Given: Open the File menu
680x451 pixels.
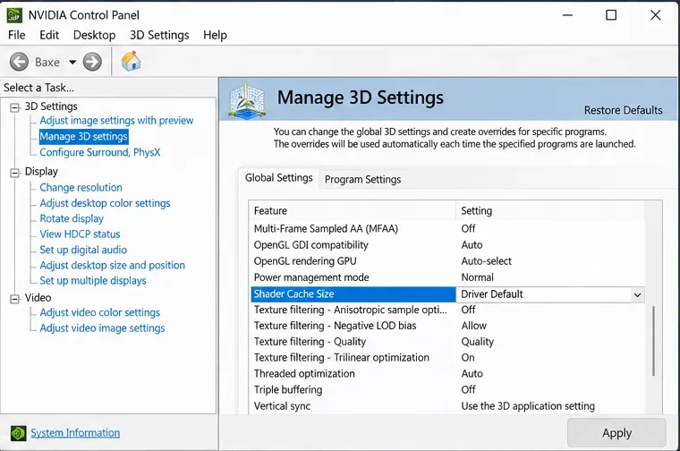Looking at the screenshot, I should (16, 35).
